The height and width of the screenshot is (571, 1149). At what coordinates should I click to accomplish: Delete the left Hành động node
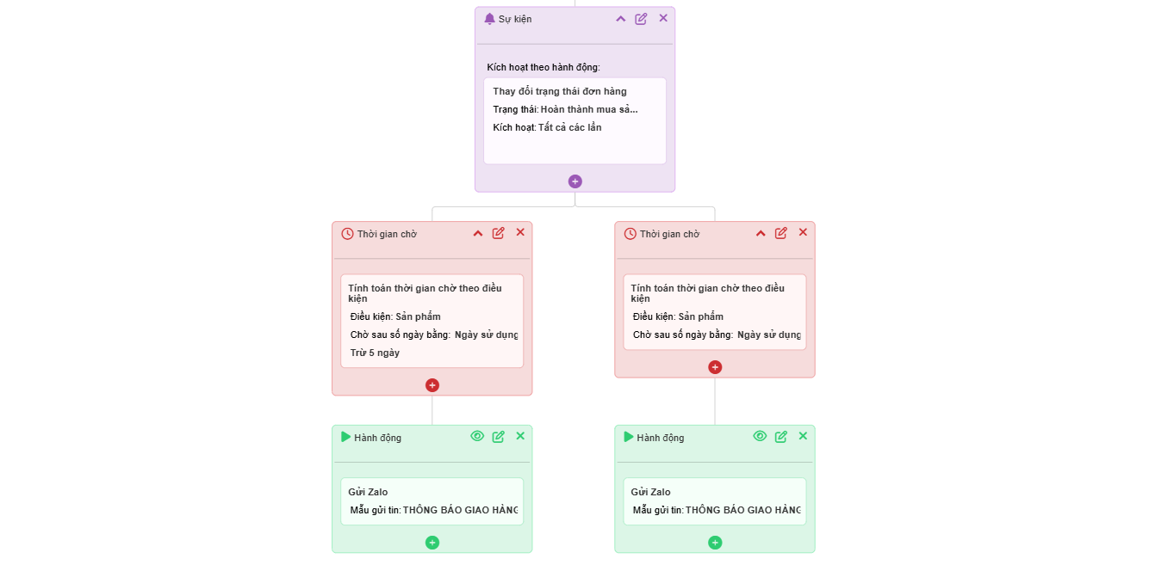pos(520,436)
